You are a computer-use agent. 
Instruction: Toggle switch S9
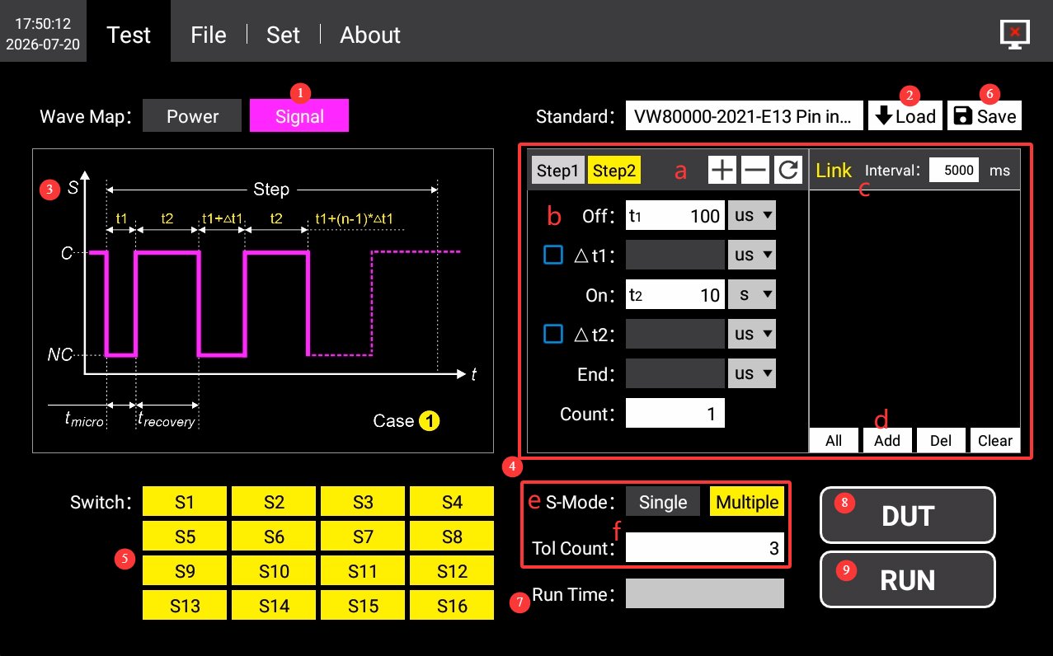pyautogui.click(x=185, y=571)
